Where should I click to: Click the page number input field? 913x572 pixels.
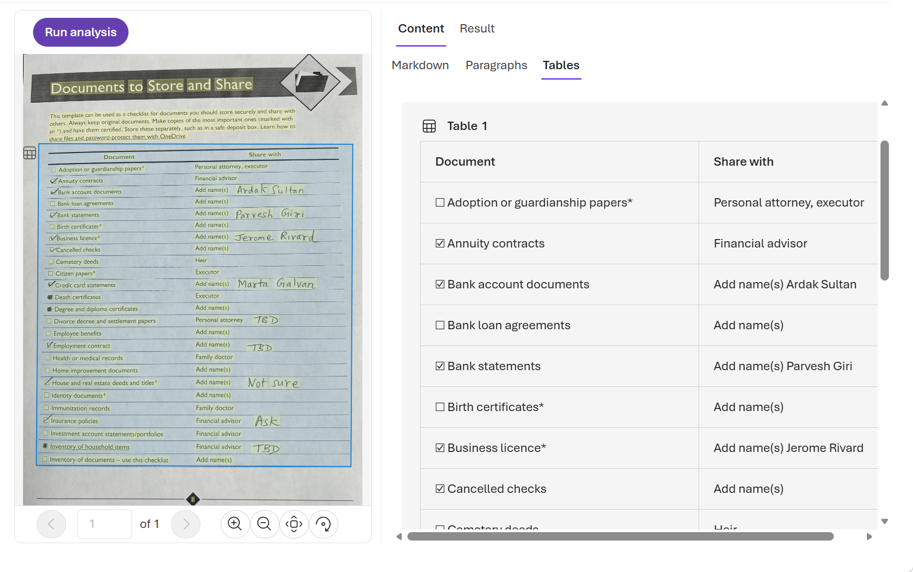point(104,524)
